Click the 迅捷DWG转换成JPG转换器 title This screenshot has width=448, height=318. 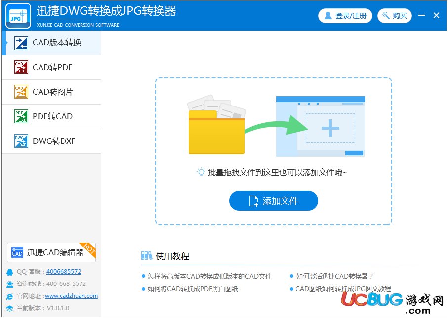106,11
